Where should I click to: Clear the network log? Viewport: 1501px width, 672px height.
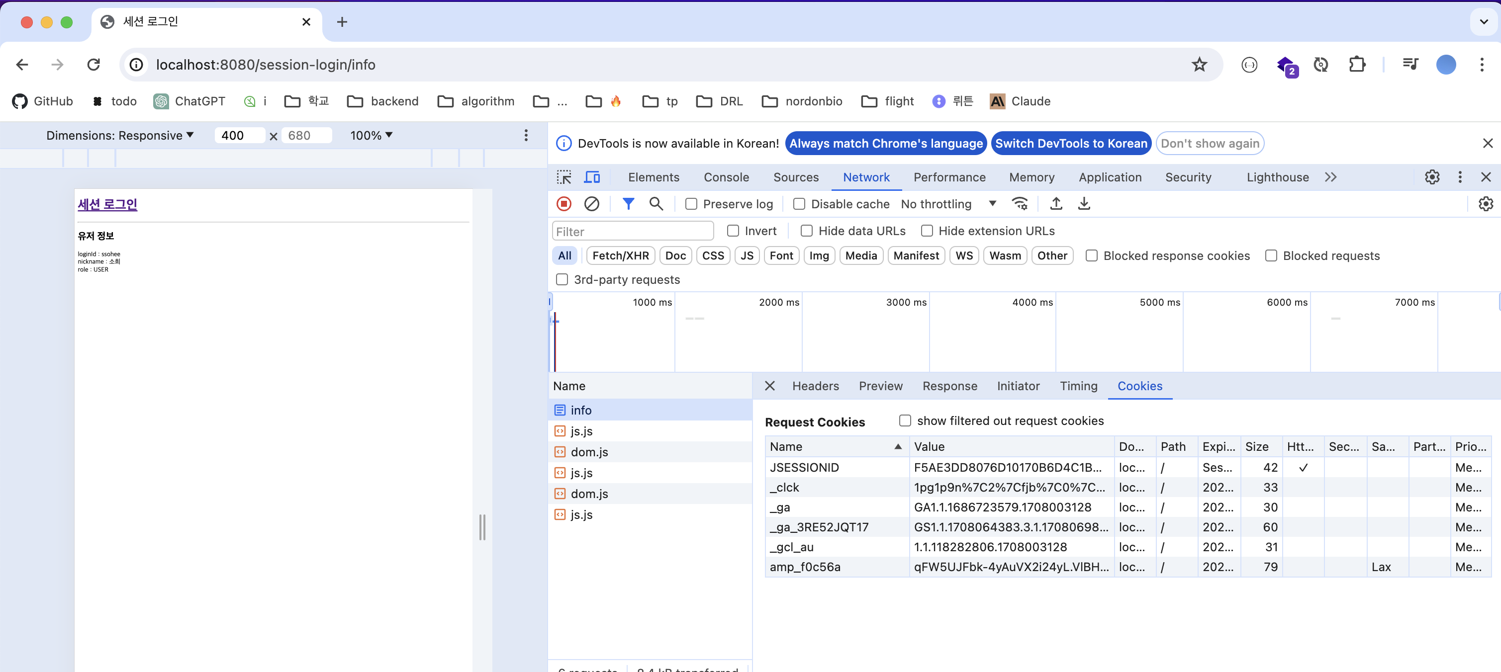pyautogui.click(x=591, y=204)
